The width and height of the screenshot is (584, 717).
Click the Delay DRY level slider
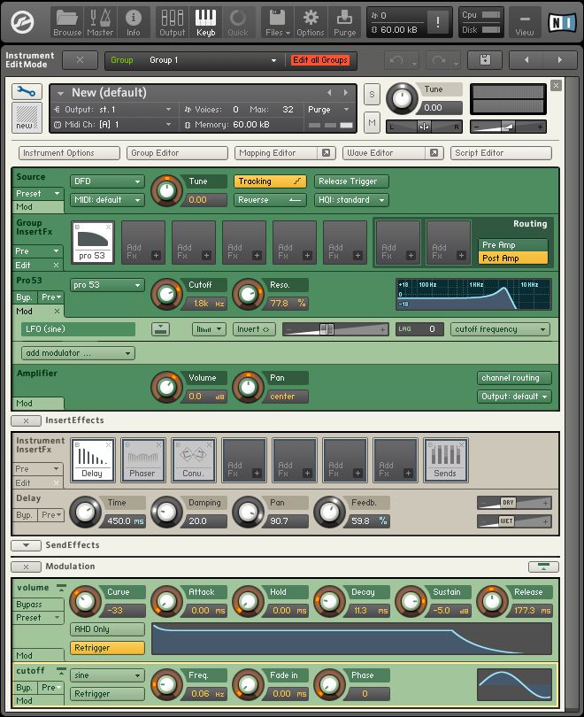[x=514, y=503]
